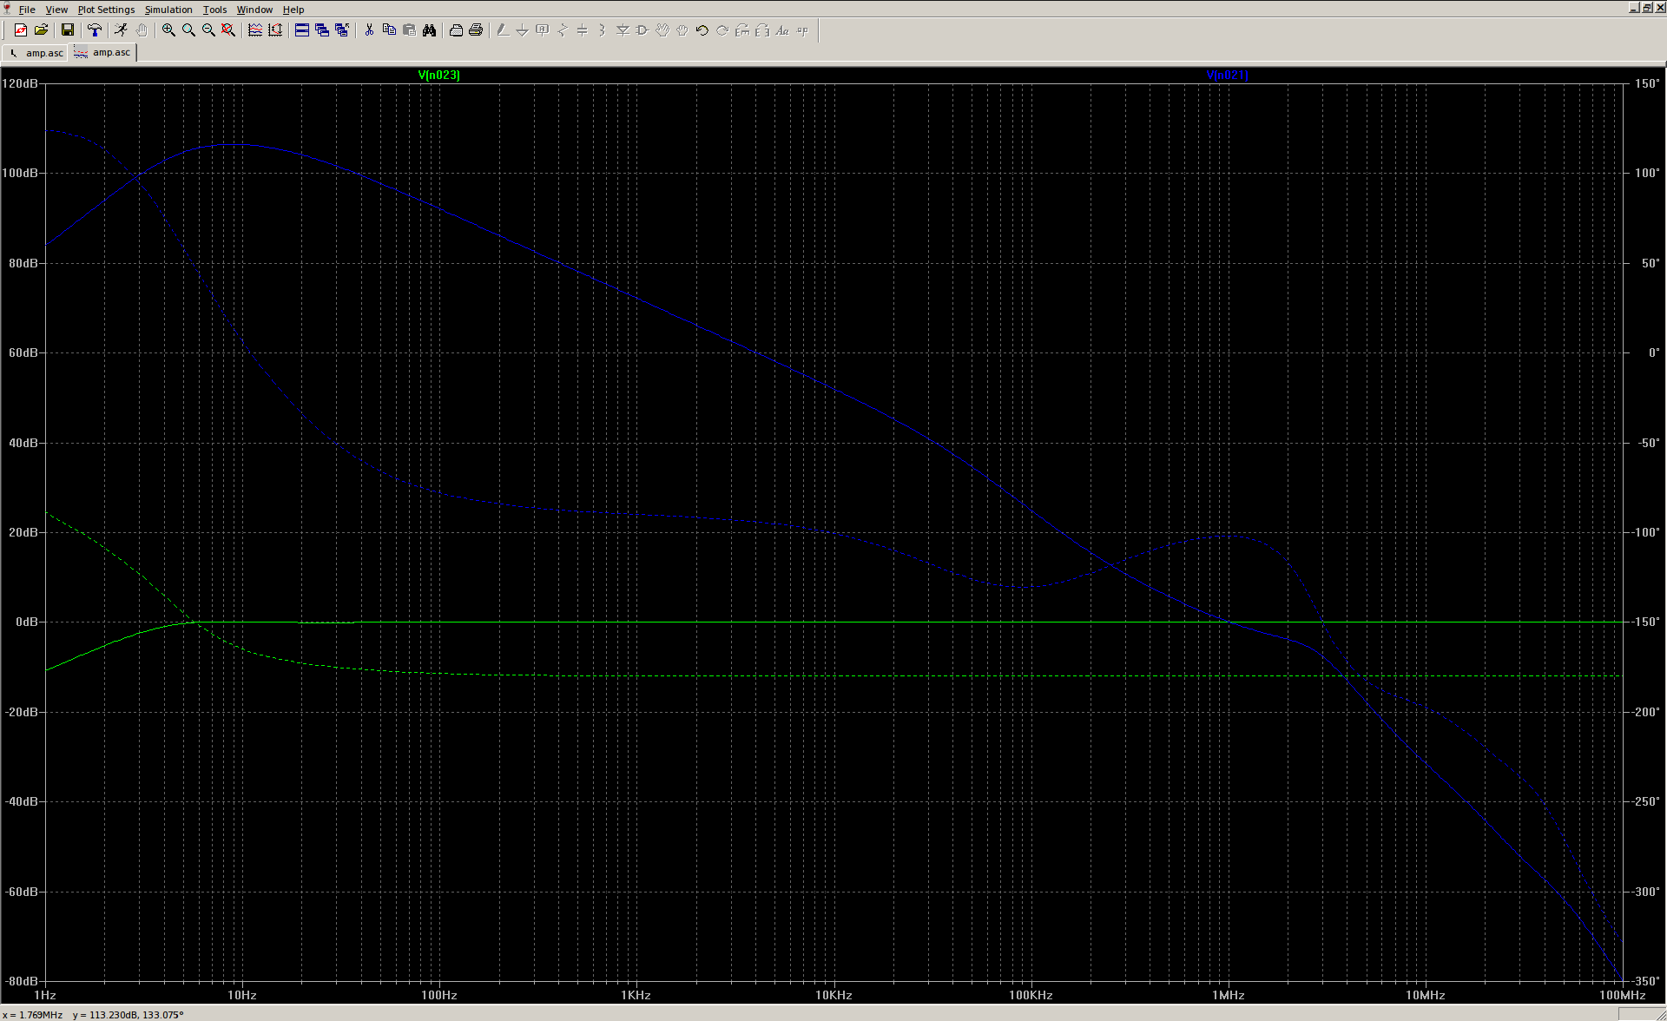Print the plot with printer icon
1667x1021 pixels.
(x=476, y=30)
